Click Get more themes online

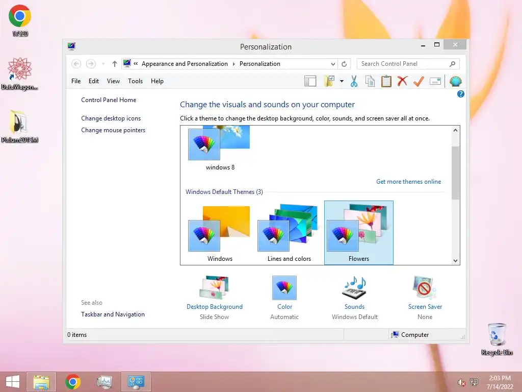(x=408, y=182)
